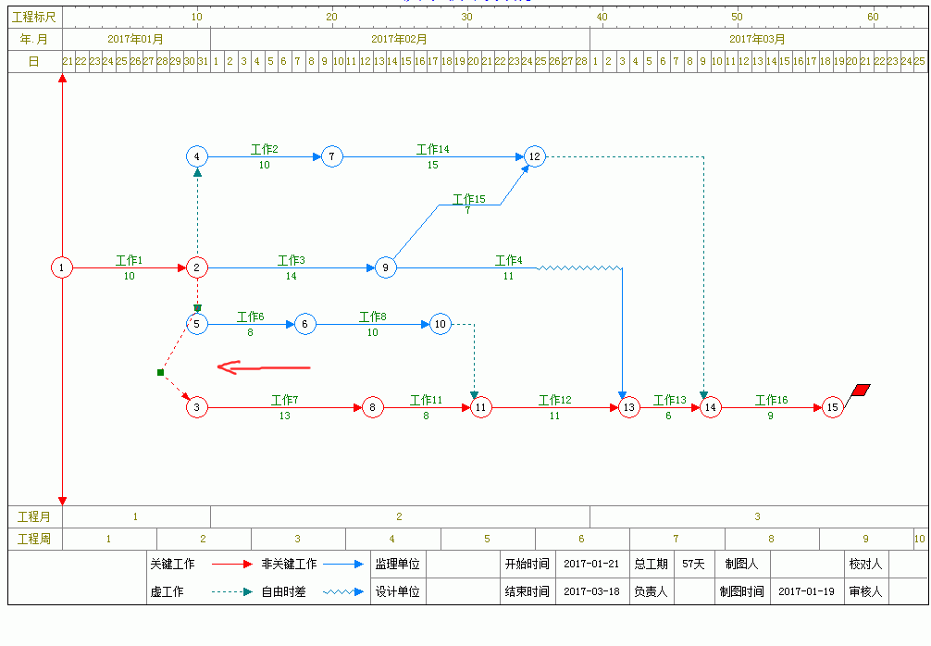Click the red finish flag beside node 15

coord(860,391)
